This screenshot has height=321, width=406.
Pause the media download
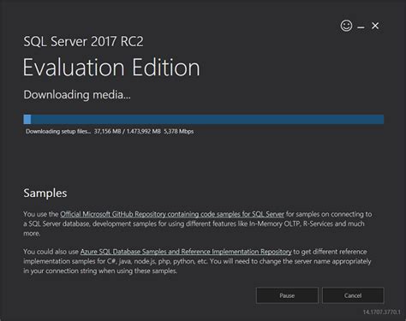coord(287,295)
